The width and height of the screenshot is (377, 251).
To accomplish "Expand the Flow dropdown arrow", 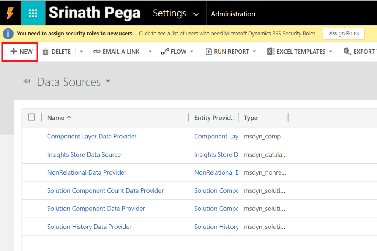I will coord(192,52).
